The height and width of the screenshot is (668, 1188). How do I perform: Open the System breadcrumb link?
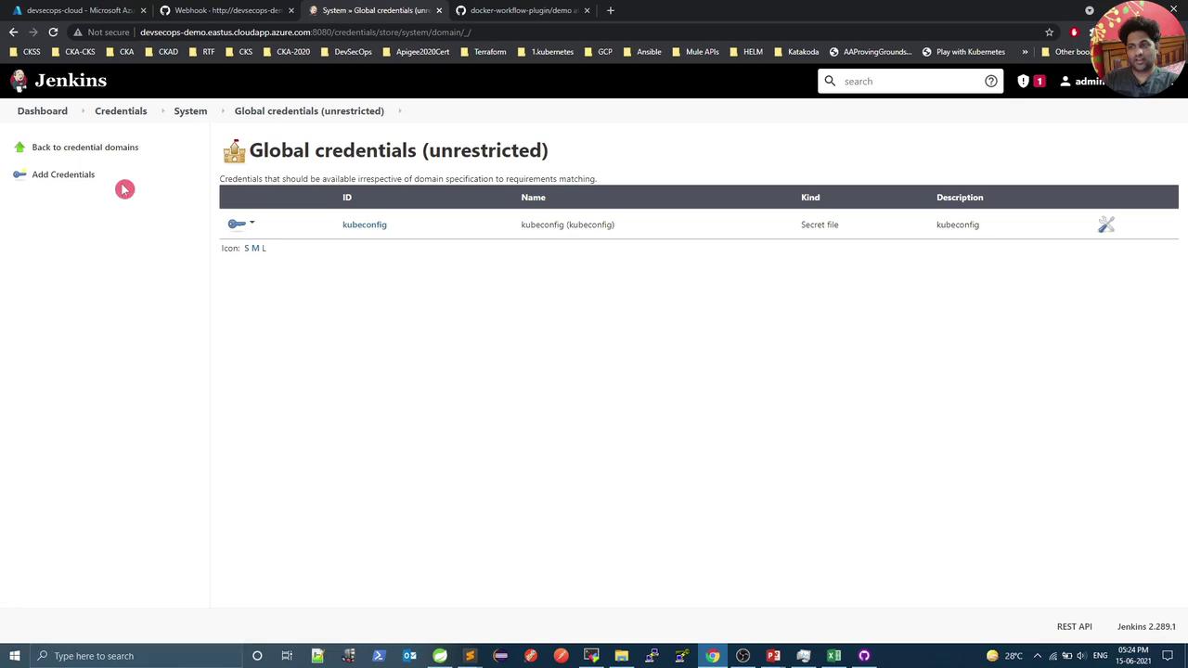coord(190,111)
